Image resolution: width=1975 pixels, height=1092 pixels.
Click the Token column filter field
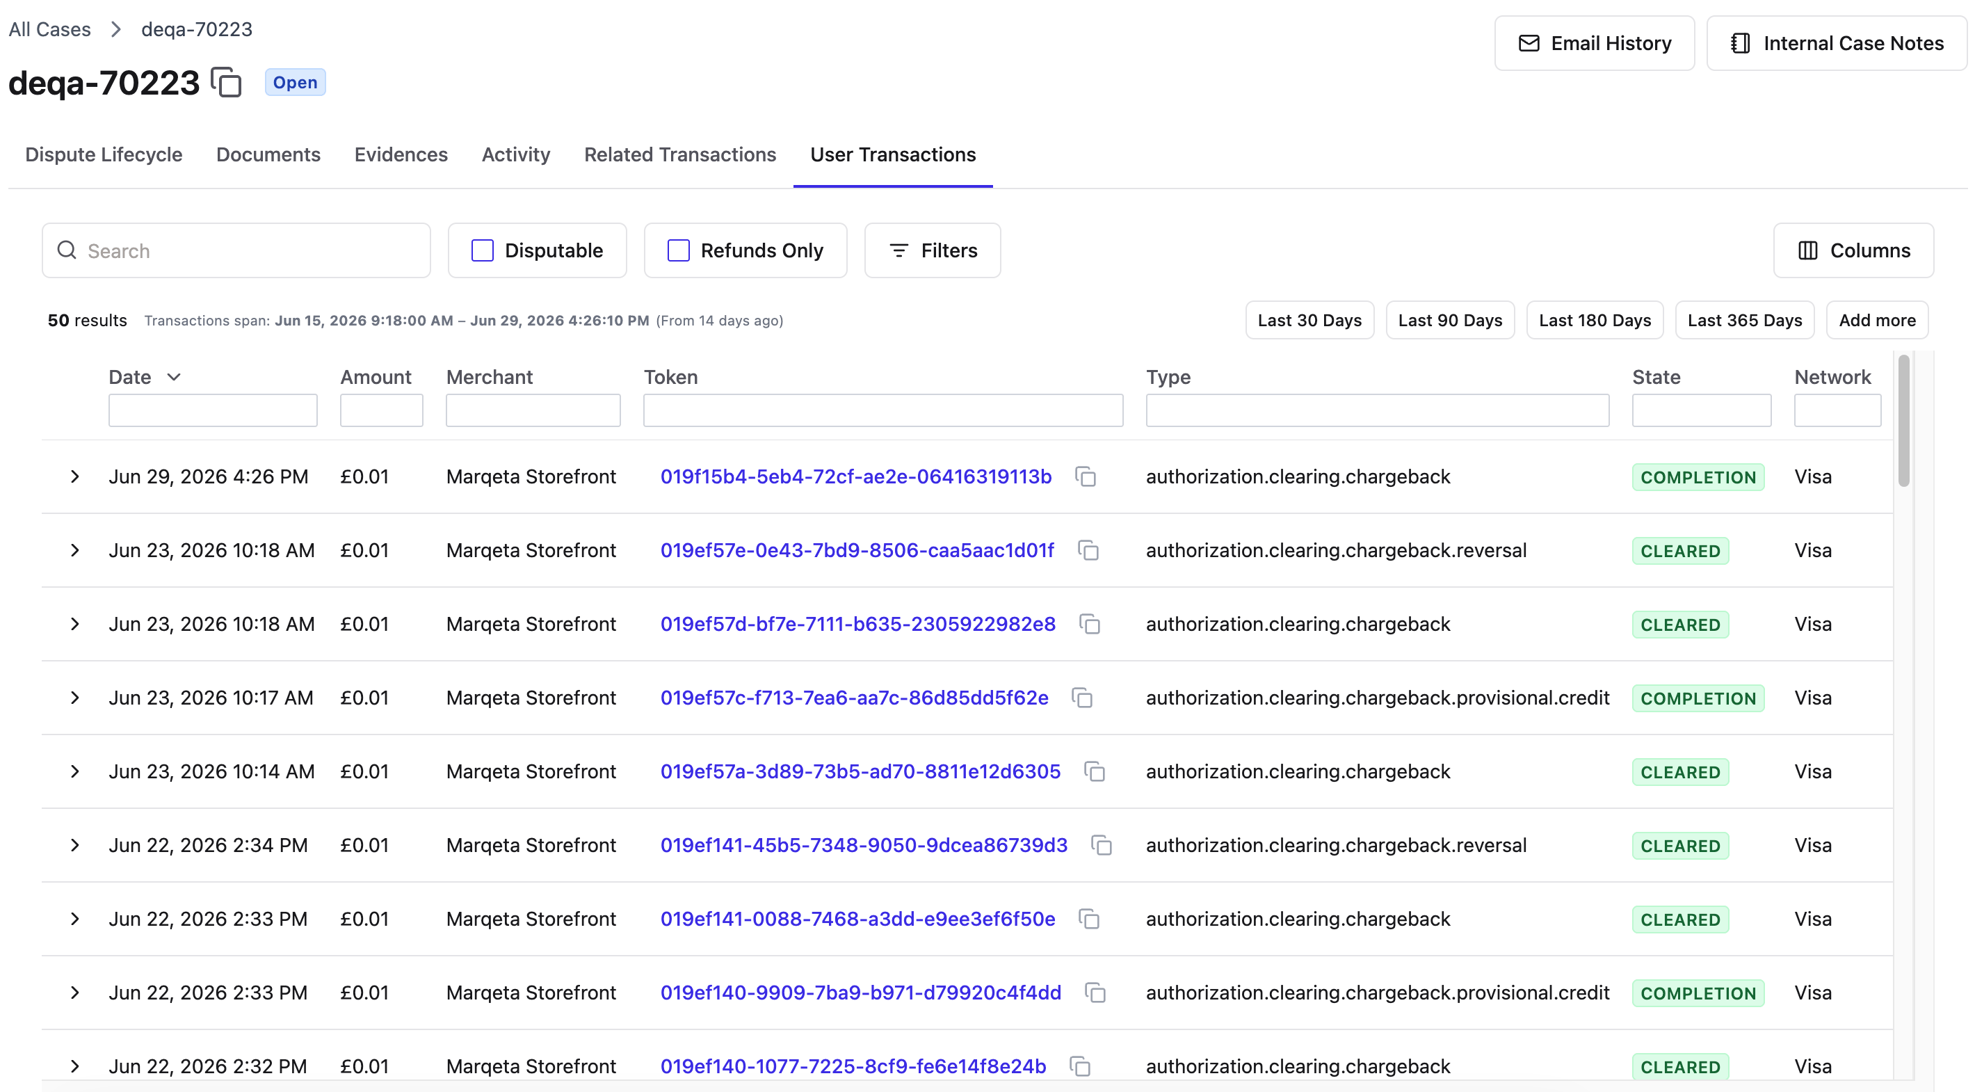pyautogui.click(x=883, y=410)
